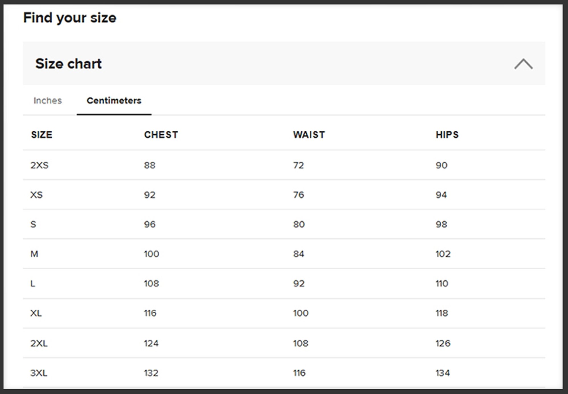The image size is (568, 394).
Task: Click the Size chart header title
Action: coord(68,63)
